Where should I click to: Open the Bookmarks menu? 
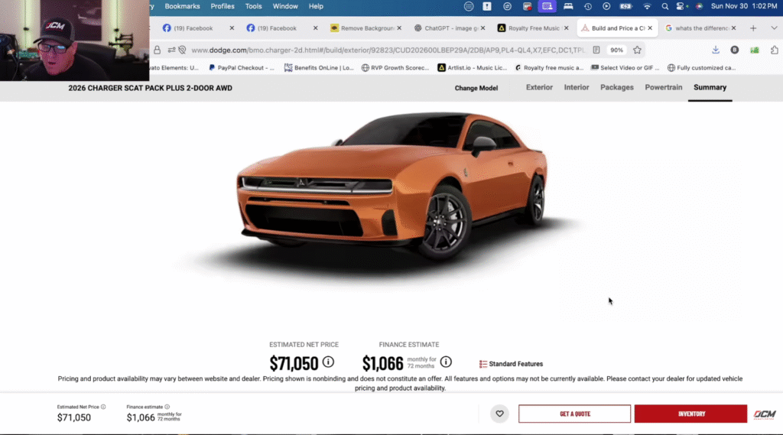click(x=181, y=6)
